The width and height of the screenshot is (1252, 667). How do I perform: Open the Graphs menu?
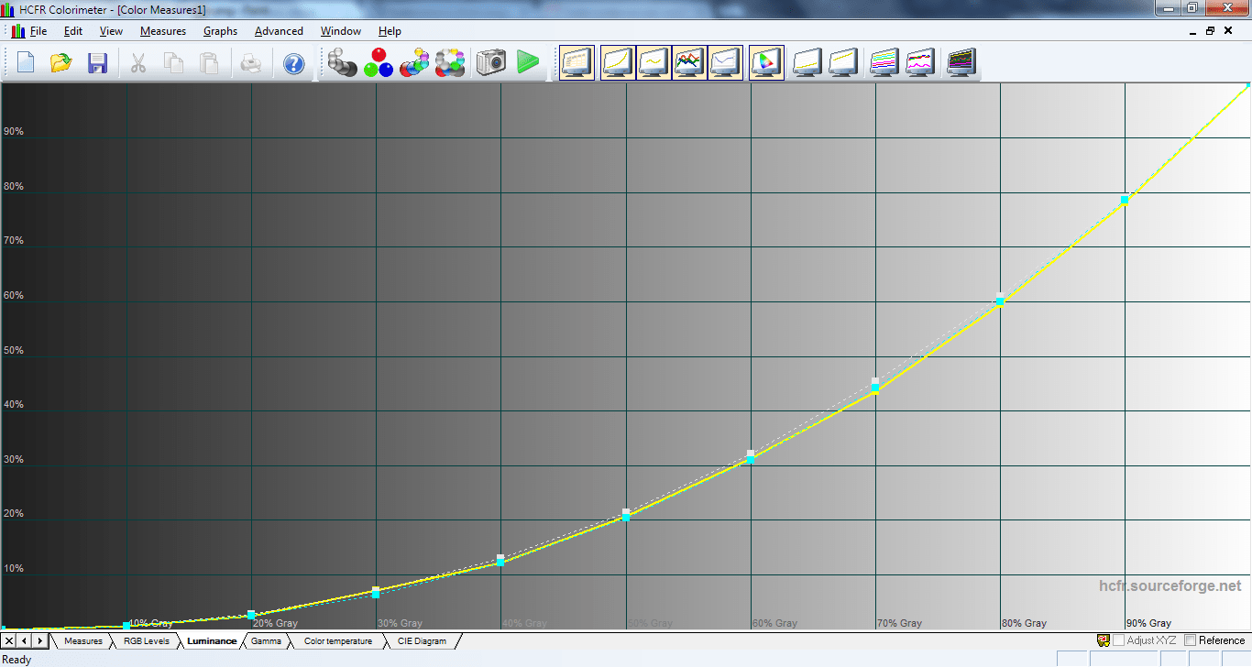coord(220,31)
